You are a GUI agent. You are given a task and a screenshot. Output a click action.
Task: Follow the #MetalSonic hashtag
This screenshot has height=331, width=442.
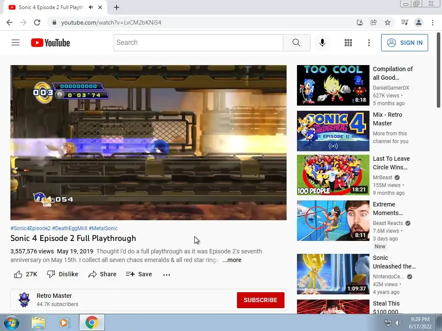point(103,228)
